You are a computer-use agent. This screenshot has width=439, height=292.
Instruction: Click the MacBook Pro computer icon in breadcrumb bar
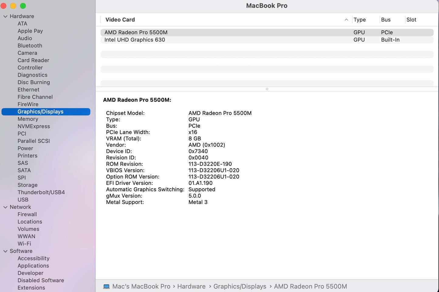tap(106, 286)
